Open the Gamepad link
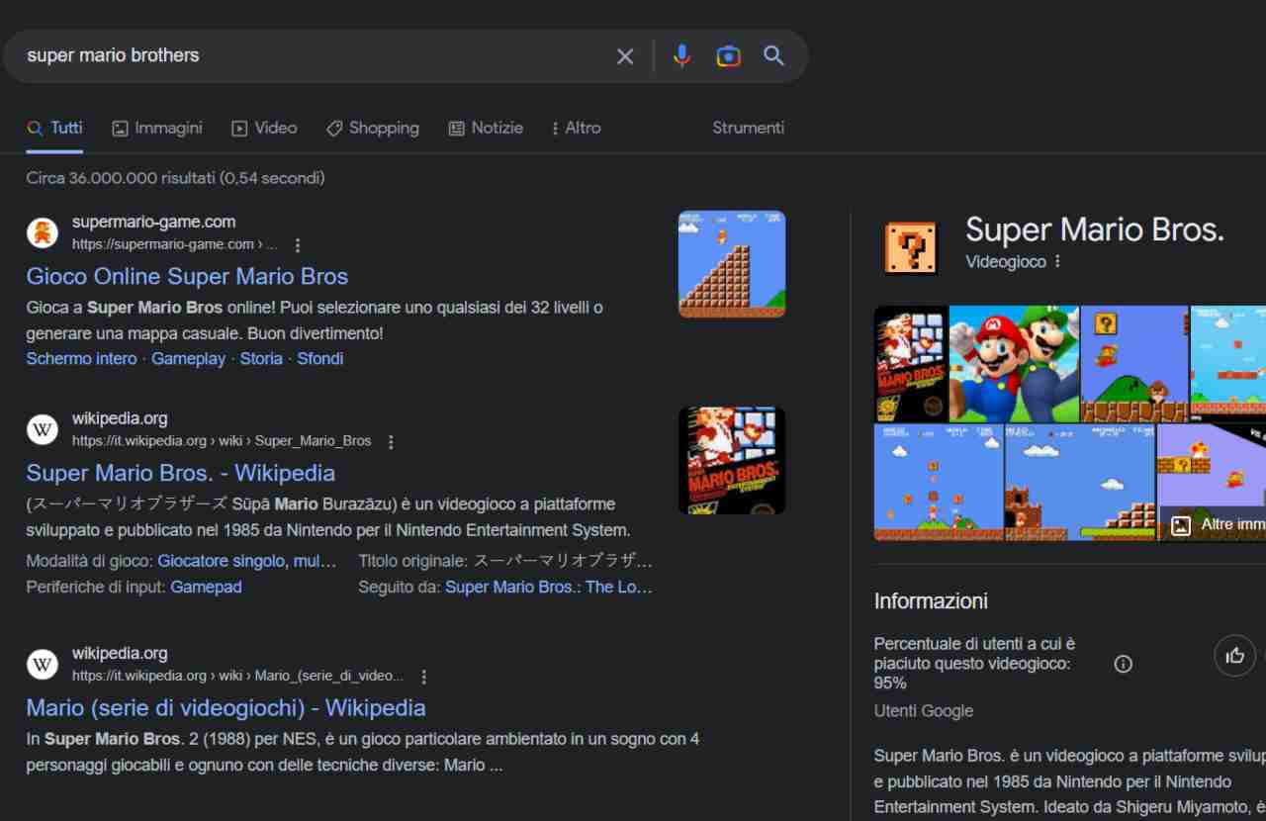Screen dimensions: 1266x821 pyautogui.click(x=206, y=587)
